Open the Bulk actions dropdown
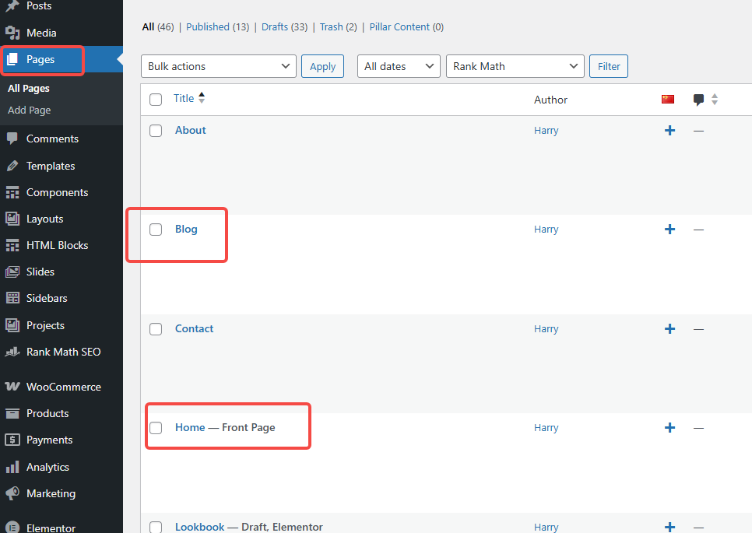This screenshot has width=752, height=533. click(219, 66)
